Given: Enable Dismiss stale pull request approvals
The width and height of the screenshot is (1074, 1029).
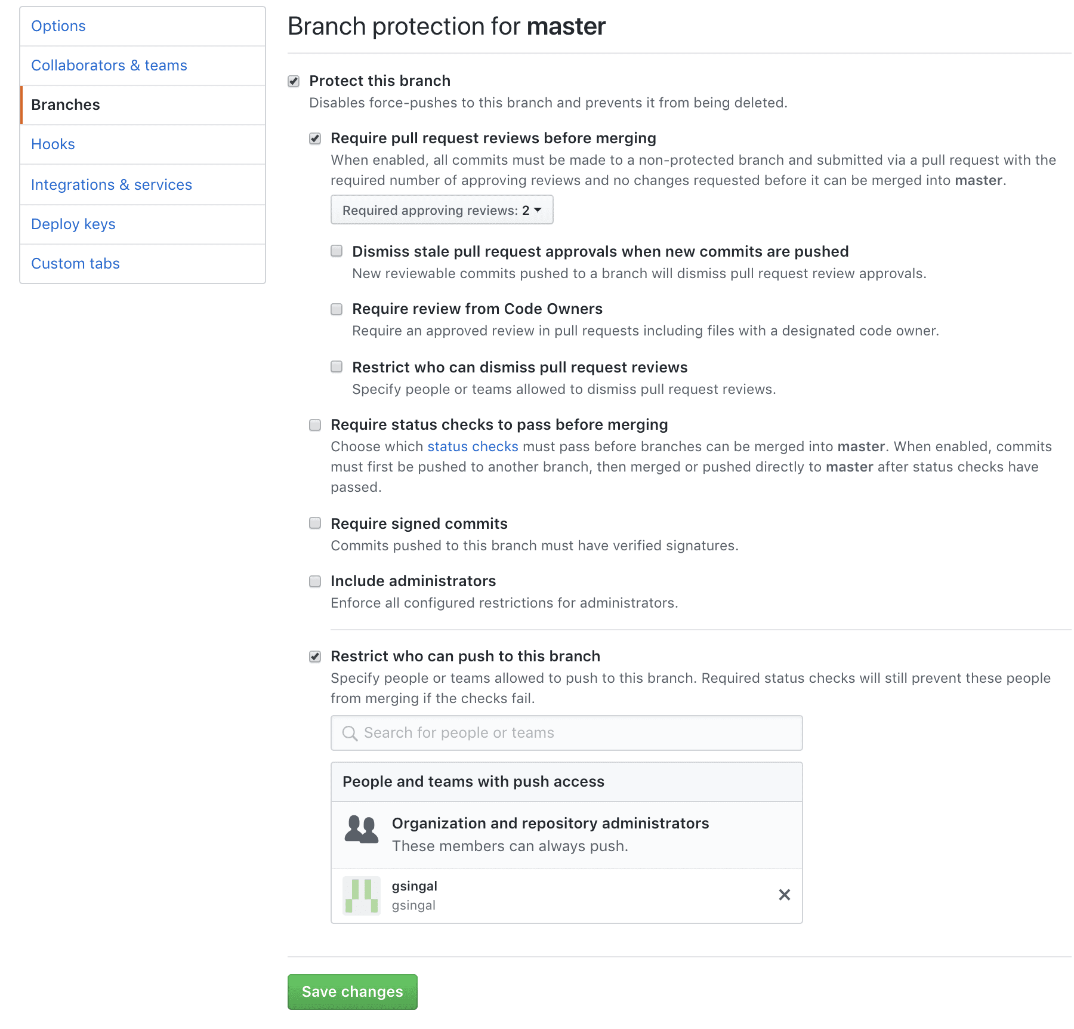Looking at the screenshot, I should tap(336, 251).
